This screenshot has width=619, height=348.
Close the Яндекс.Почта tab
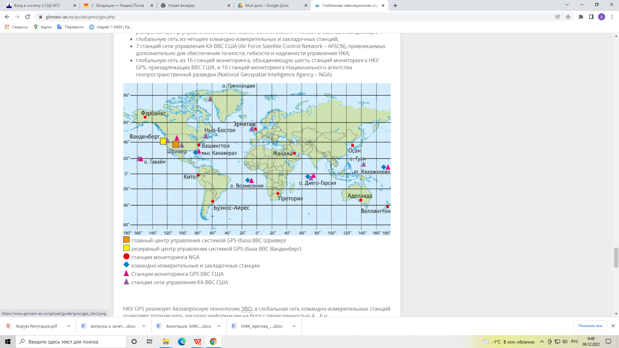click(x=152, y=5)
